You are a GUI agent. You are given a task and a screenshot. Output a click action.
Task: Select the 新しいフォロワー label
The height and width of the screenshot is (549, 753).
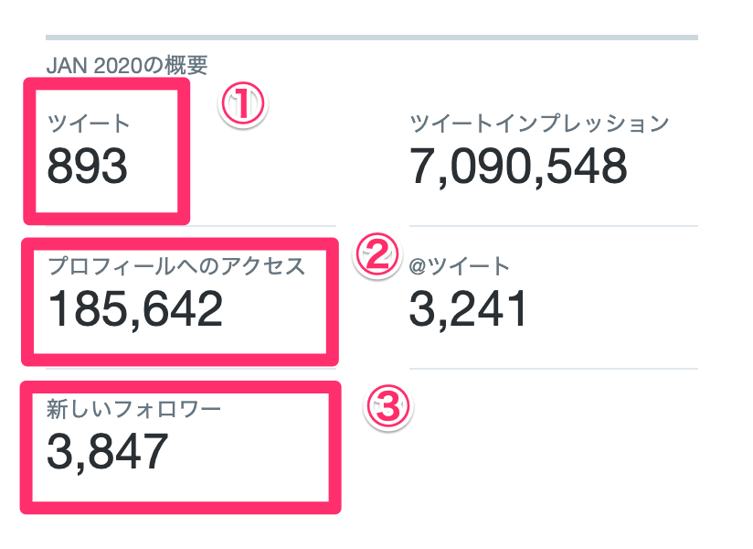point(133,409)
